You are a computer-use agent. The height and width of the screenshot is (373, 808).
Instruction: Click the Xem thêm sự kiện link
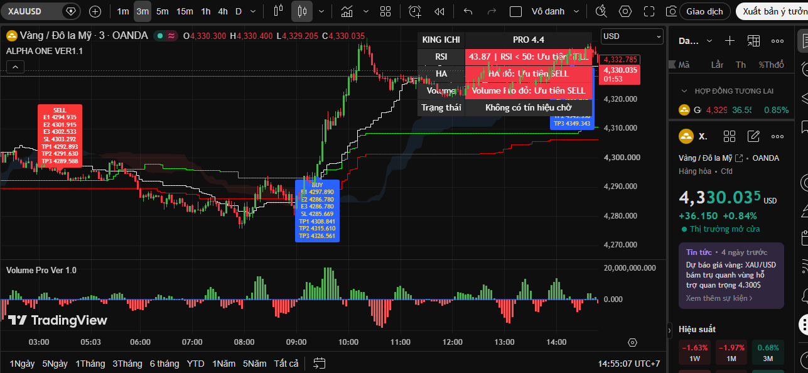[719, 298]
